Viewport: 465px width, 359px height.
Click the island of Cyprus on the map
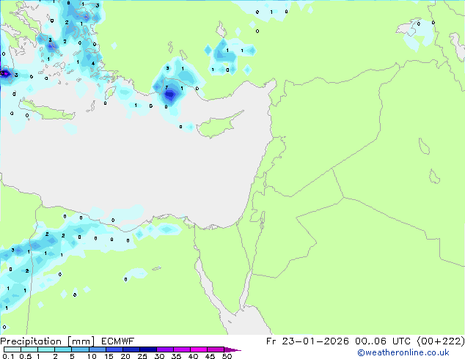[x=219, y=124]
